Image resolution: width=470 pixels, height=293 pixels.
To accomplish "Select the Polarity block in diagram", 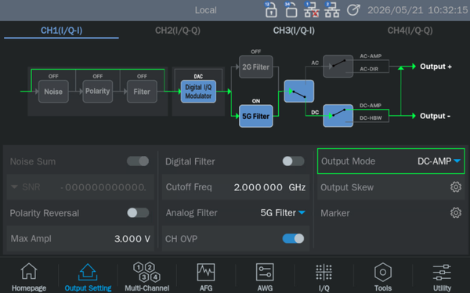I will pyautogui.click(x=97, y=92).
